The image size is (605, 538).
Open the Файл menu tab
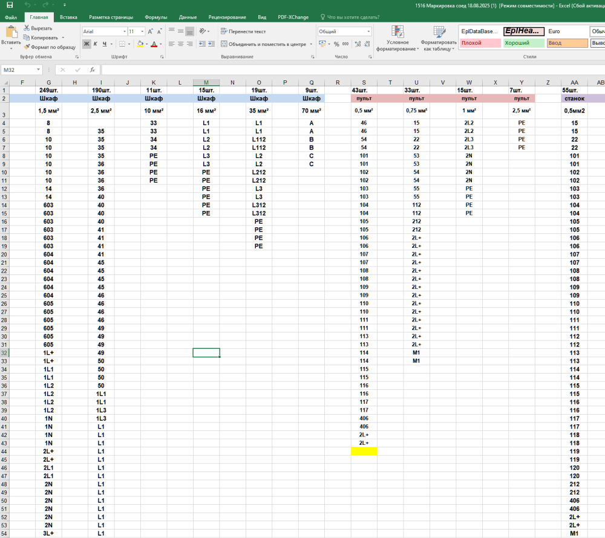10,18
